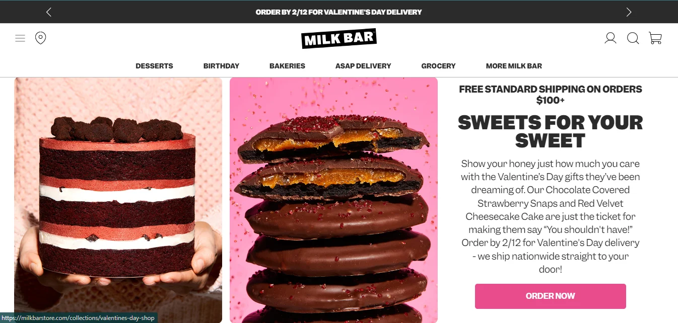Open the Bakeries nav item
The image size is (678, 323).
[x=287, y=66]
